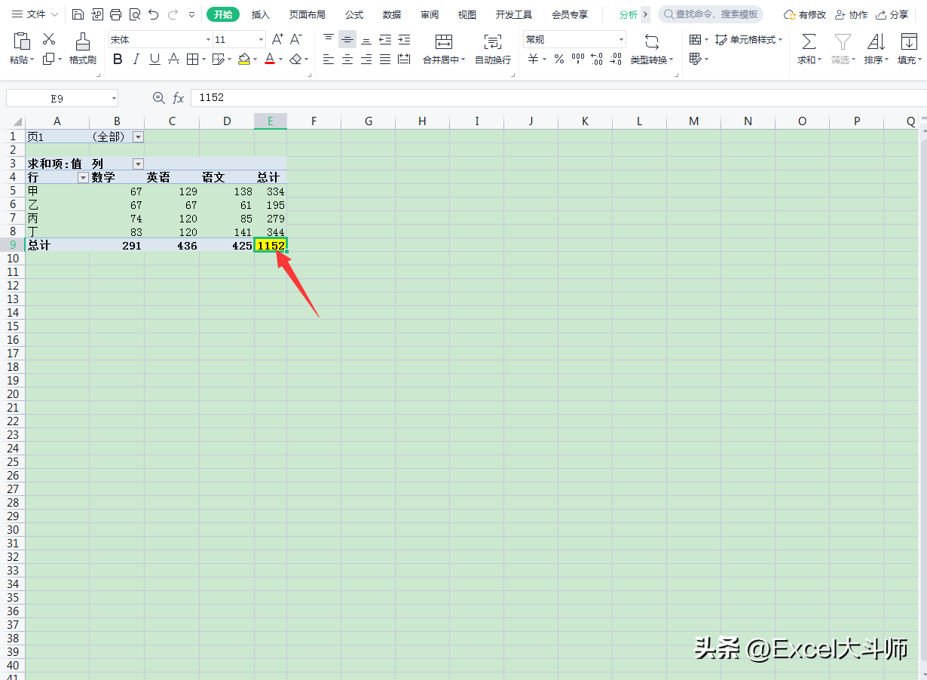The image size is (927, 680).
Task: Open the row label filter in A4
Action: (83, 177)
